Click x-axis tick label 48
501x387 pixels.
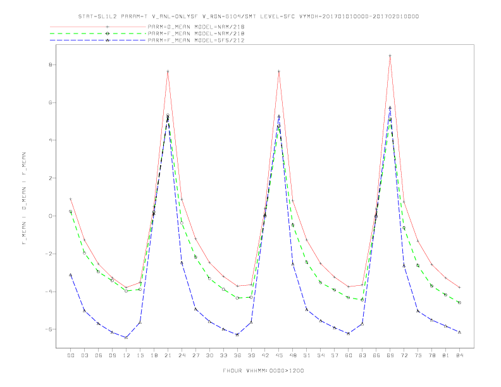(x=293, y=355)
